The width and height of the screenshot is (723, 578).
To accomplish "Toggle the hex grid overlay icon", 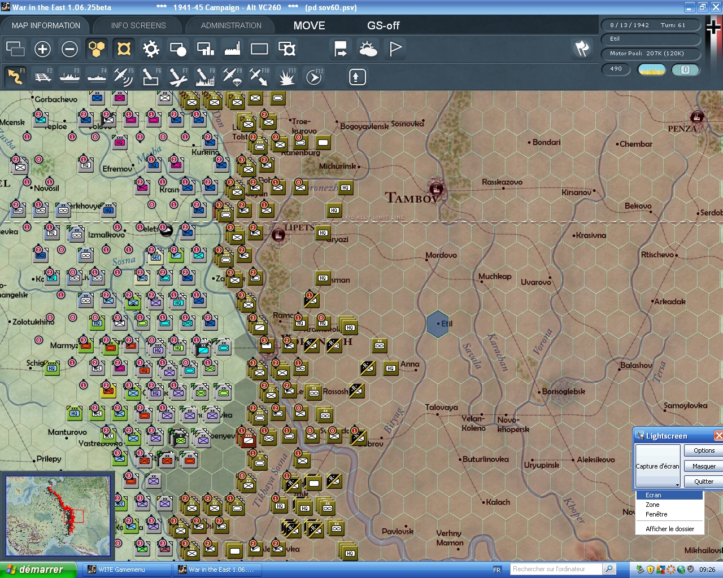I will [97, 49].
